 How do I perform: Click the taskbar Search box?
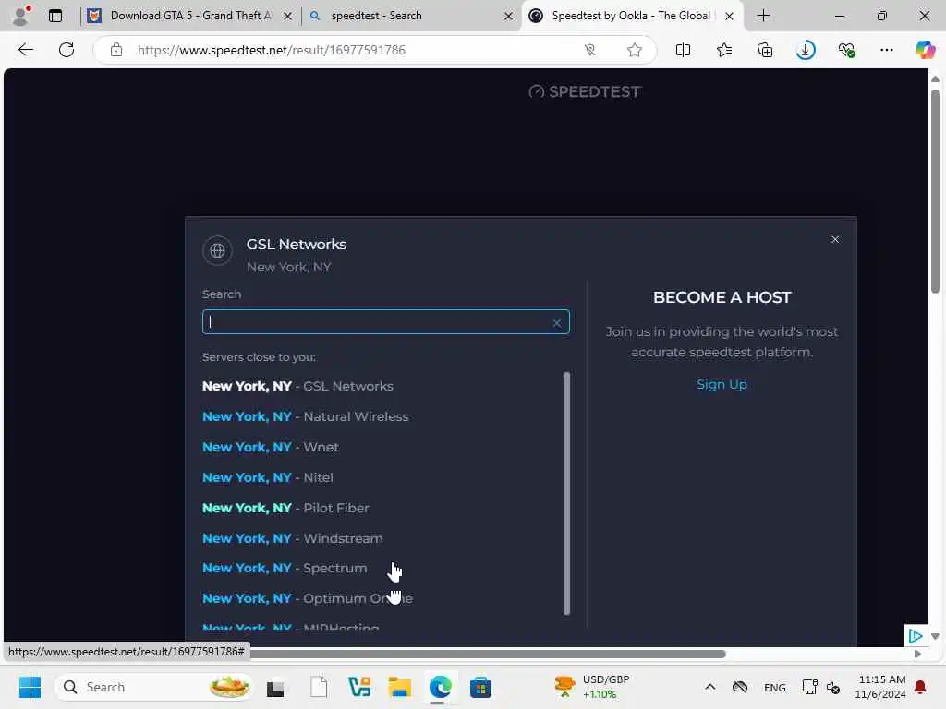click(x=153, y=687)
